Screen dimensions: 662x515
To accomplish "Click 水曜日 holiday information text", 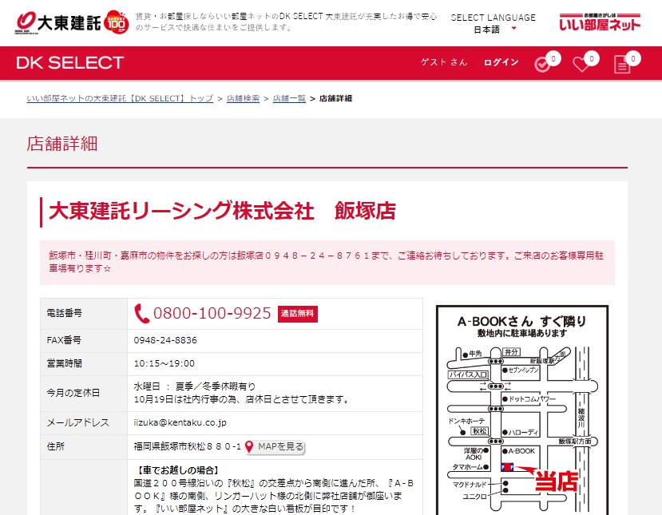I will click(x=195, y=386).
